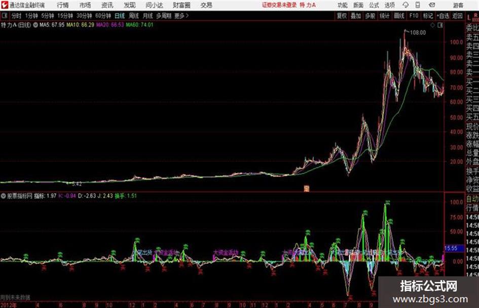Image resolution: width=479 pixels, height=308 pixels.
Task: Click the diamond icon at chart top-right
Action: pyautogui.click(x=432, y=25)
